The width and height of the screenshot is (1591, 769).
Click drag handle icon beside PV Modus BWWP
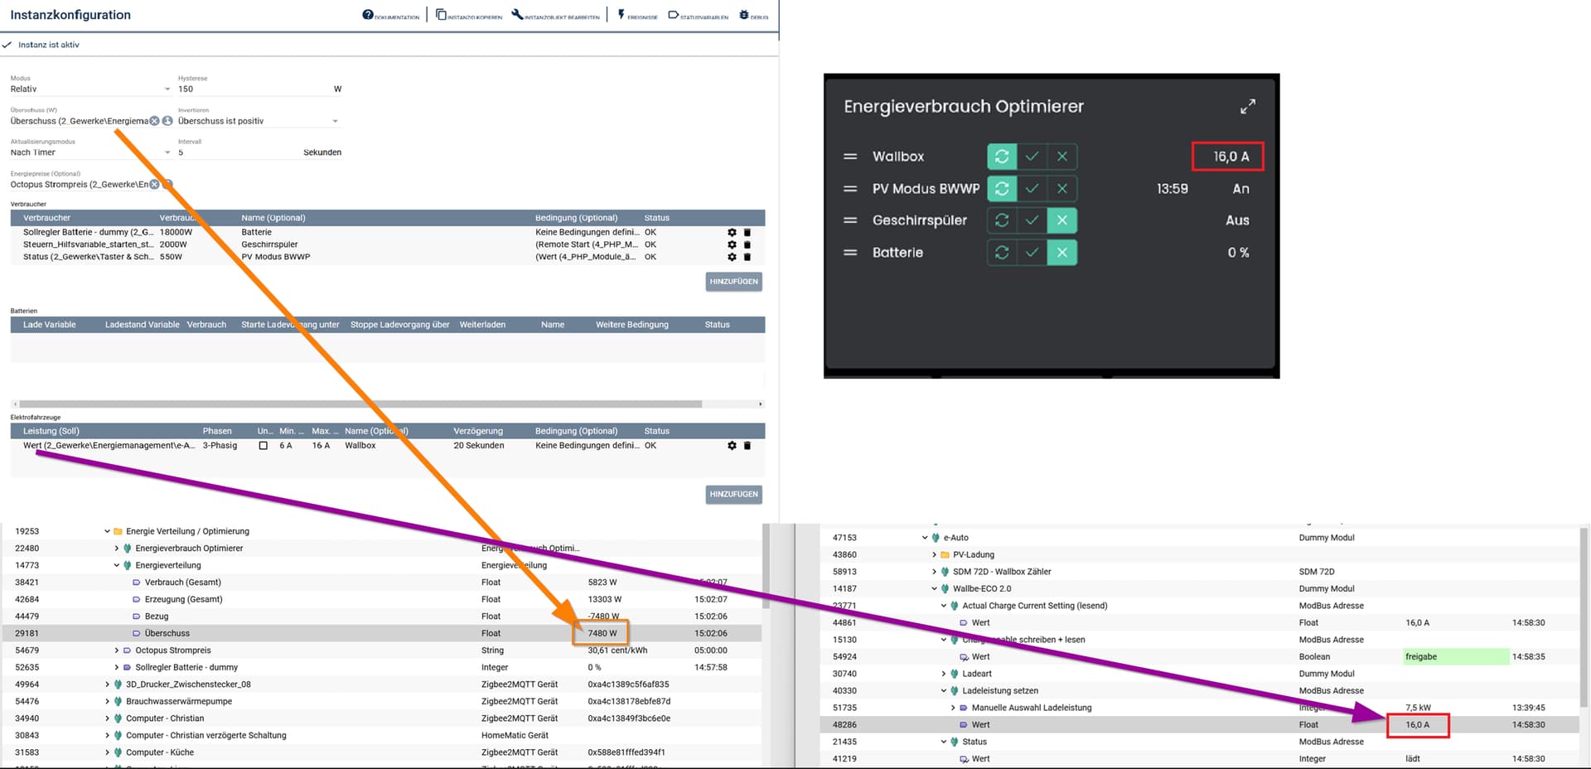coord(850,189)
